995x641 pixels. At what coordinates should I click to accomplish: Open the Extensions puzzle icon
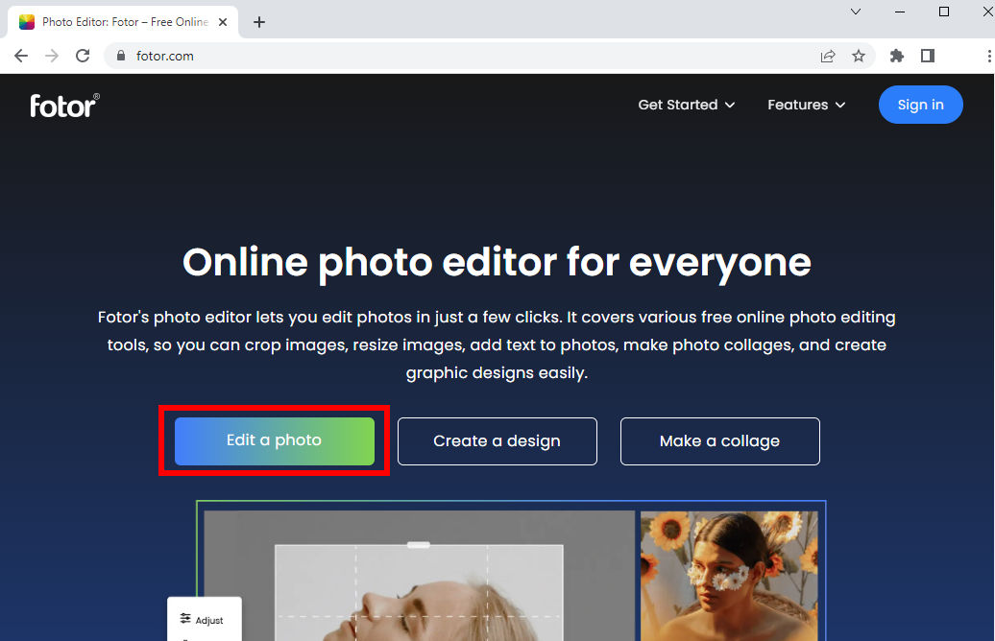coord(897,56)
